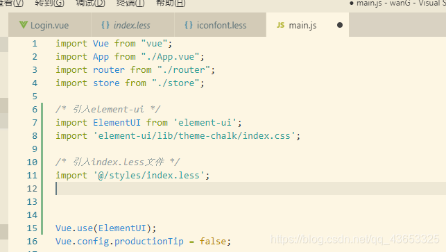Switch to the Login.vue tab

point(50,25)
